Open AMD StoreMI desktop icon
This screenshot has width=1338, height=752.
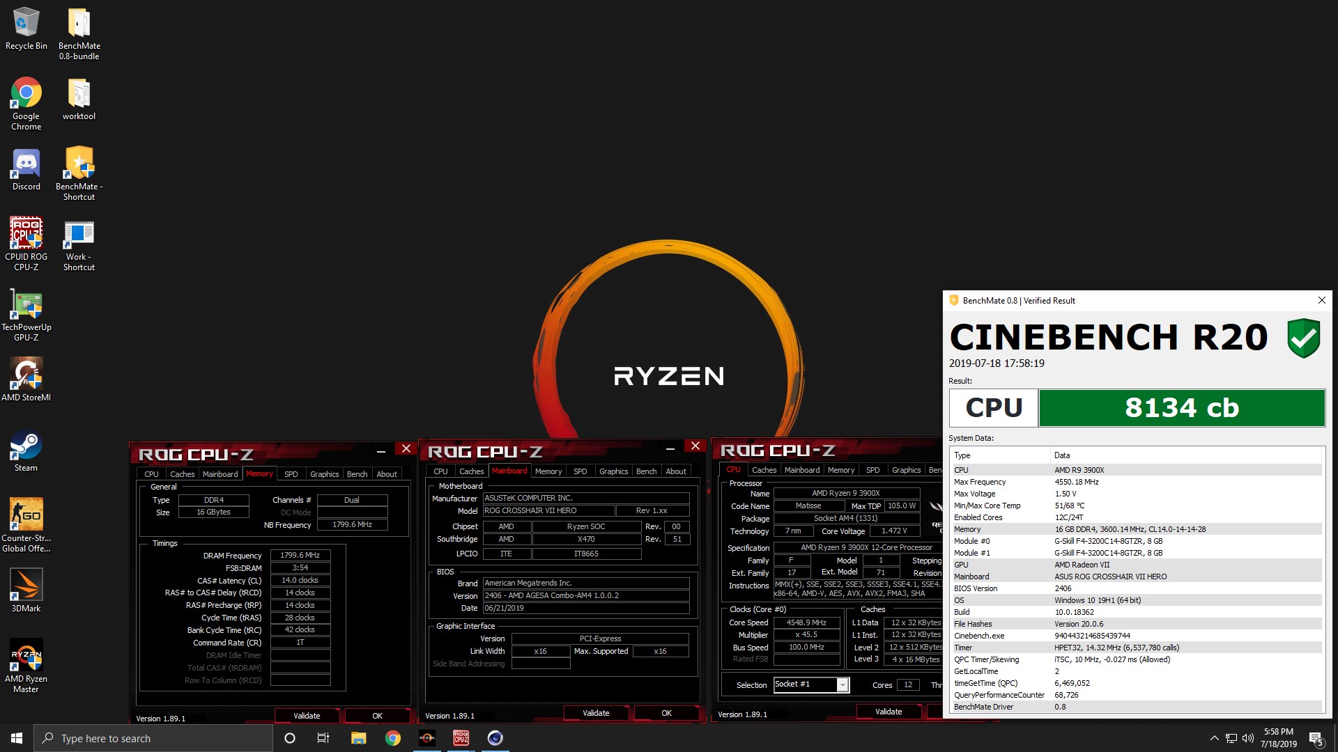coord(26,379)
